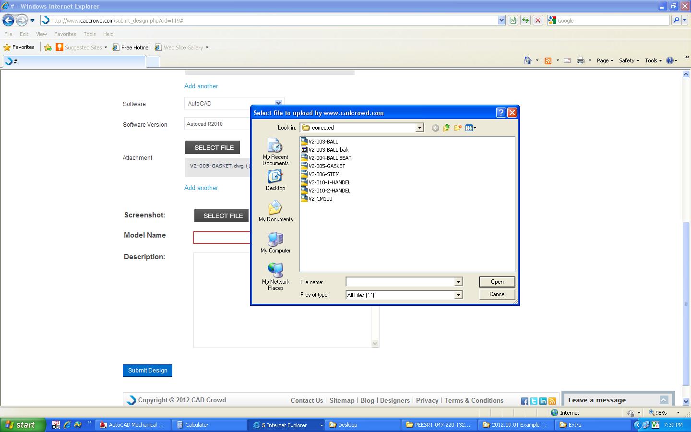Click the Add another link below Attachment

point(201,188)
